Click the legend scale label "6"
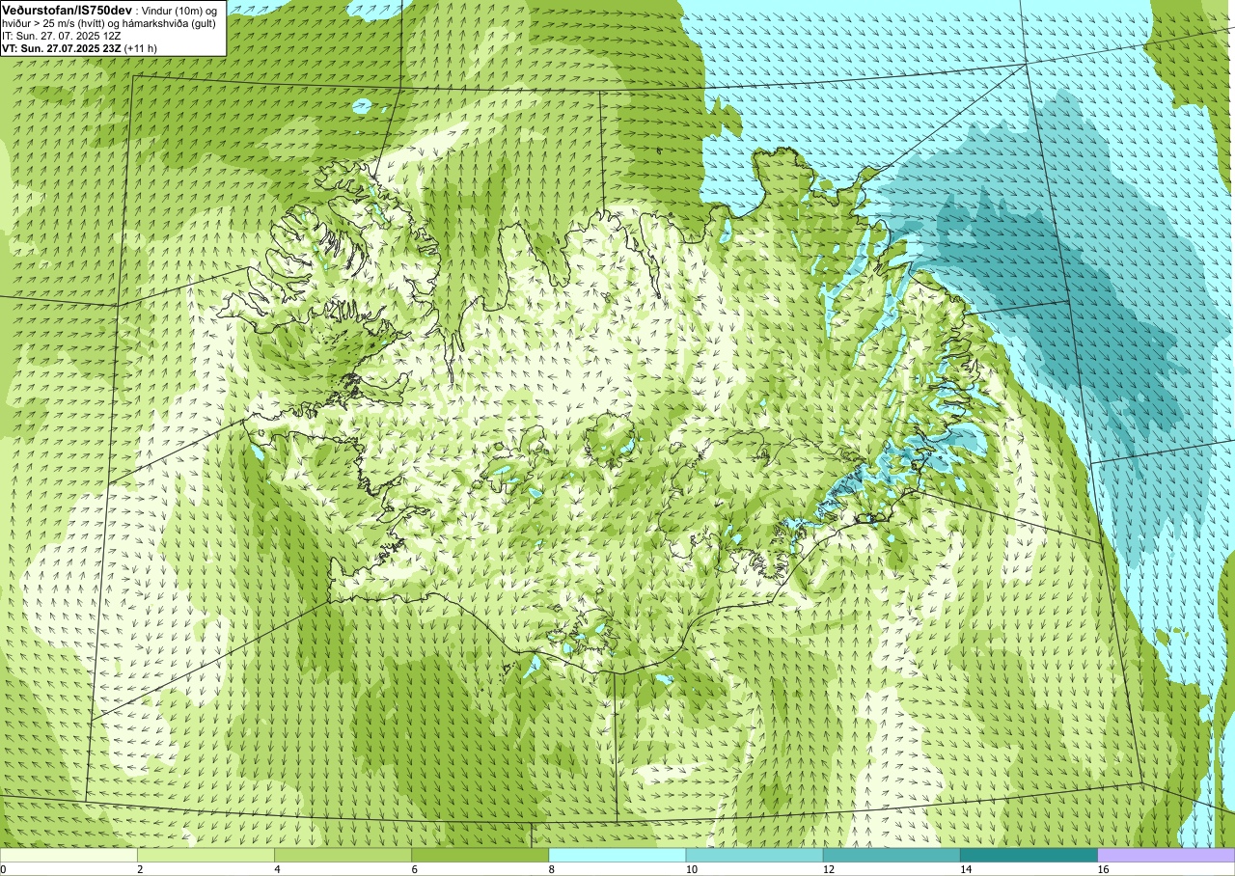 click(414, 869)
